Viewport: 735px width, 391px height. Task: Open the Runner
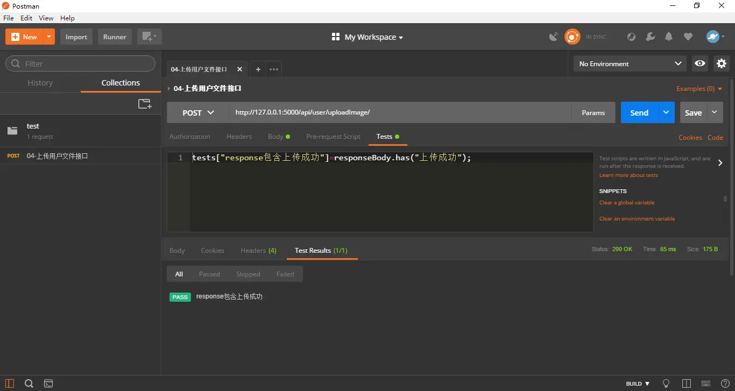[115, 37]
